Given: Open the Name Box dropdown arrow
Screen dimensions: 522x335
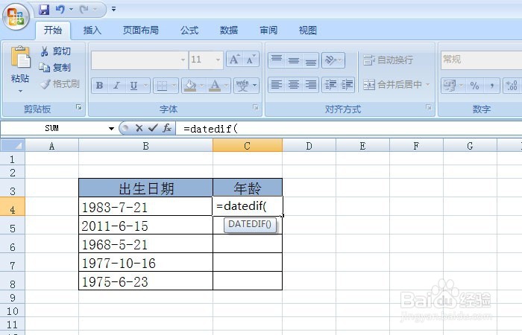Looking at the screenshot, I should click(111, 128).
